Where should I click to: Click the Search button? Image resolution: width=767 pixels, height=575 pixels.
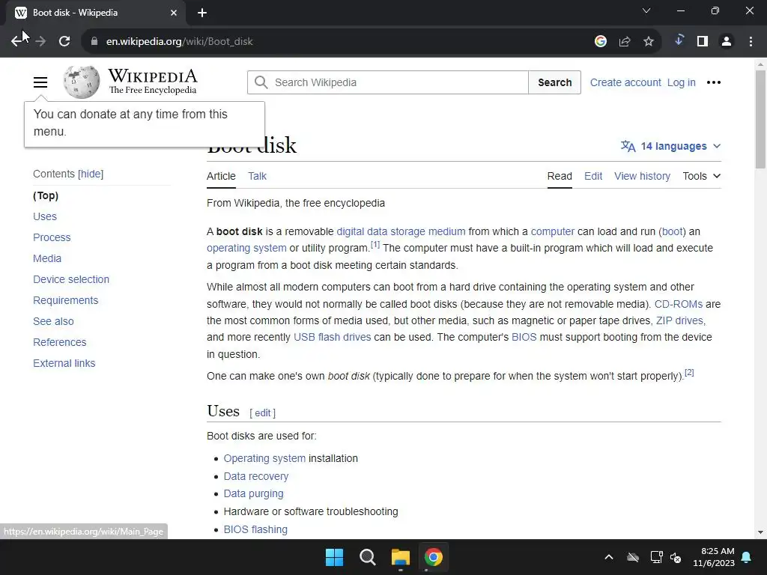pyautogui.click(x=555, y=82)
